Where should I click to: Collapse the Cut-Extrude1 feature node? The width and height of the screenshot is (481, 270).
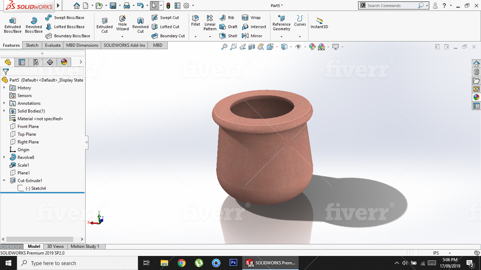coord(4,181)
